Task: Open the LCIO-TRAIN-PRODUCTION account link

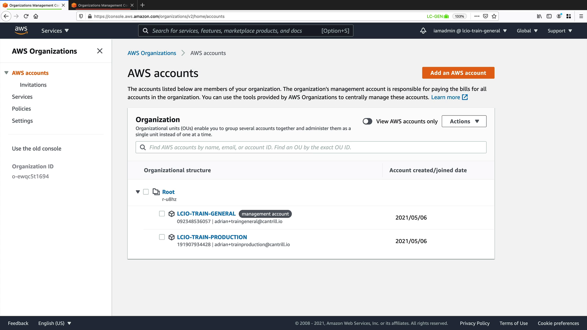Action: tap(212, 237)
